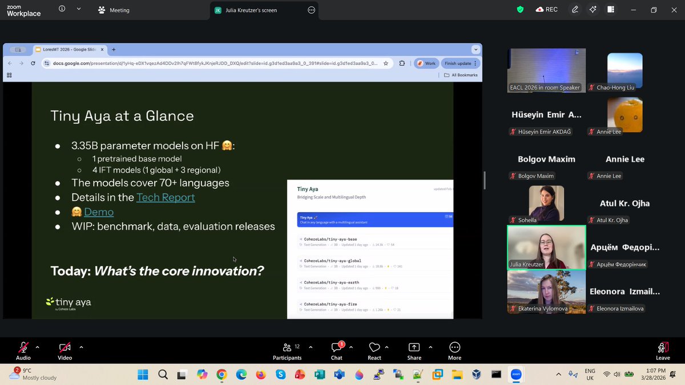
Task: Open the More options menu
Action: coord(455,351)
